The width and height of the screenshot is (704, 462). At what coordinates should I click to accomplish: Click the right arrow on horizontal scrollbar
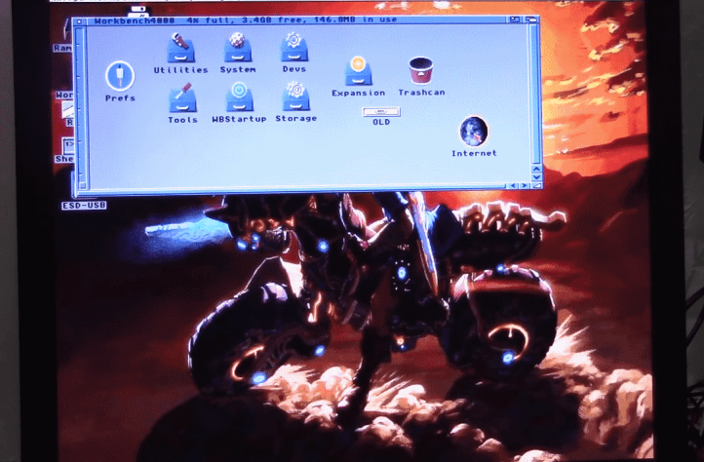[525, 184]
